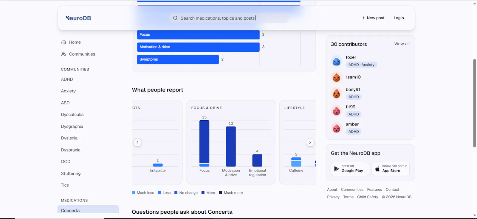The height and width of the screenshot is (219, 477).
Task: Focus the search medications input field
Action: [x=229, y=18]
